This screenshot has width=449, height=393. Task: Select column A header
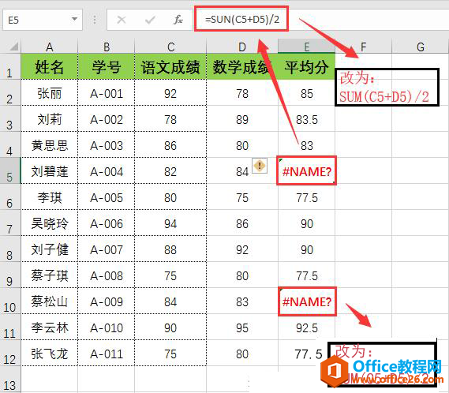49,47
